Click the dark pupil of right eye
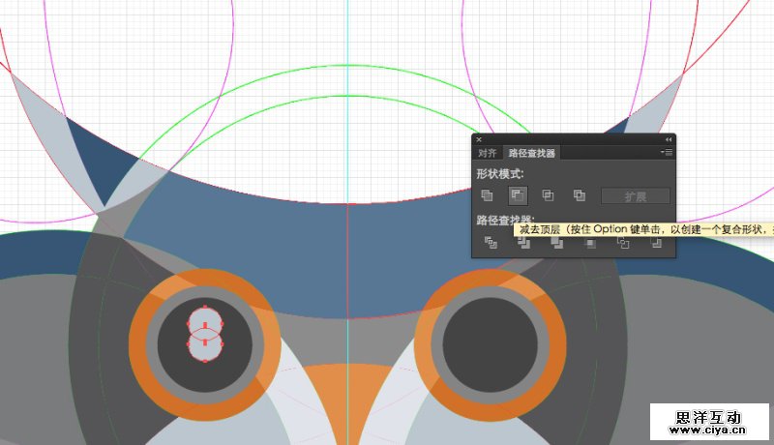The width and height of the screenshot is (774, 445). click(x=491, y=344)
